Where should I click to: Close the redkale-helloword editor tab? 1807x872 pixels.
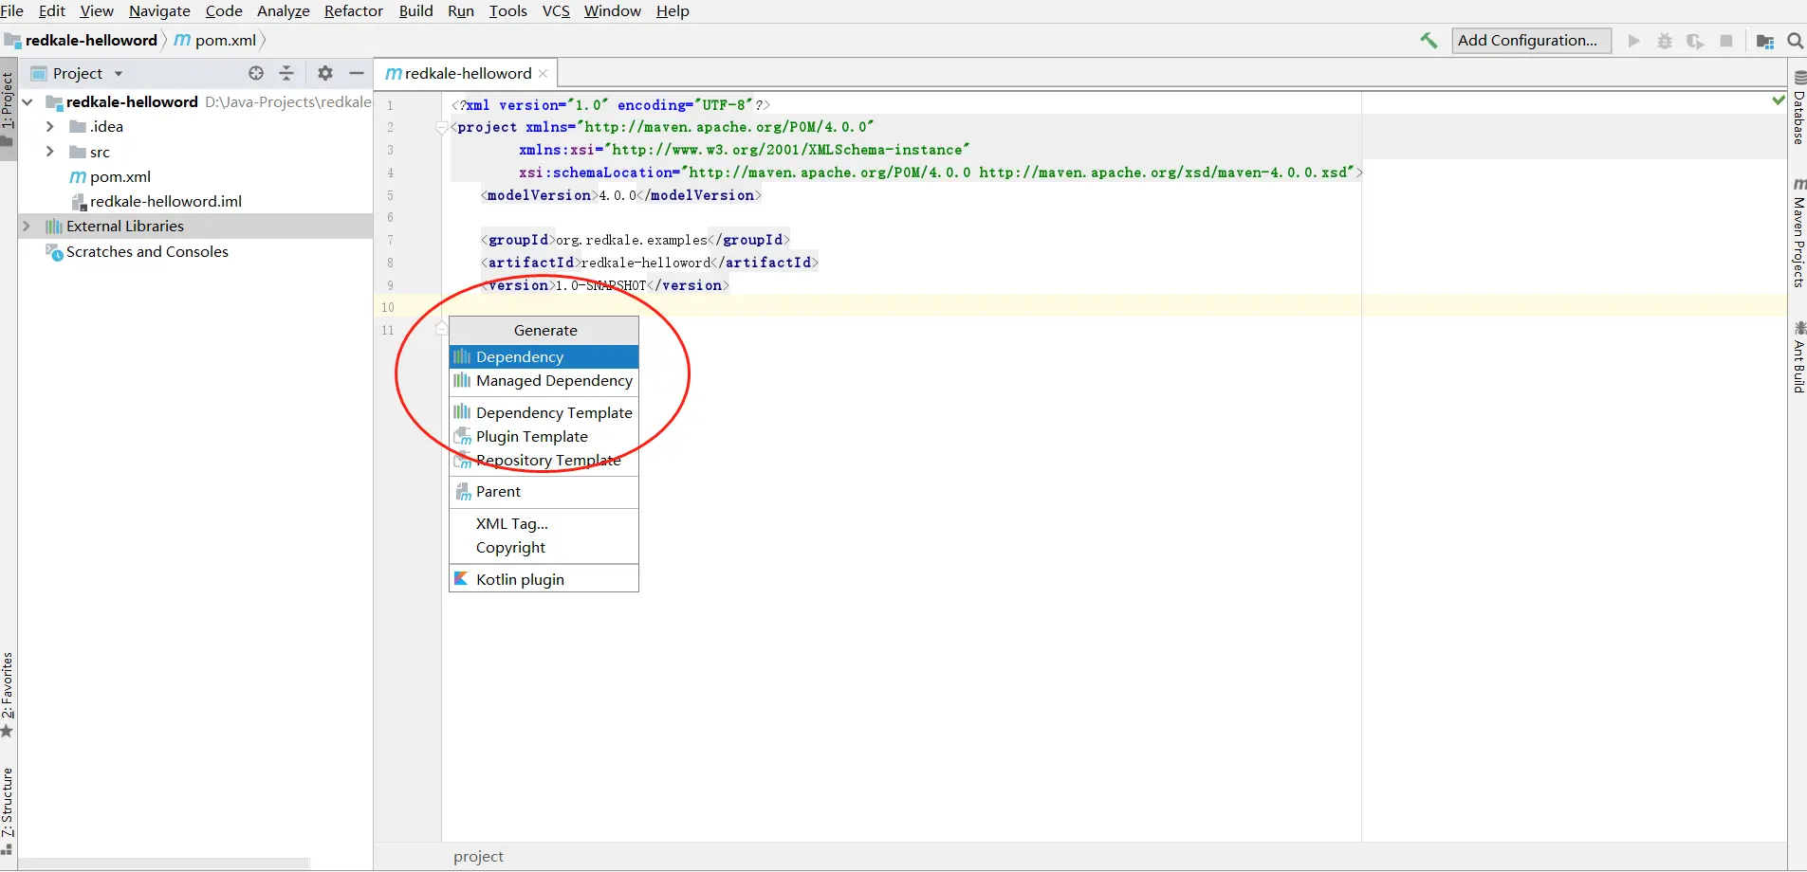click(x=543, y=73)
